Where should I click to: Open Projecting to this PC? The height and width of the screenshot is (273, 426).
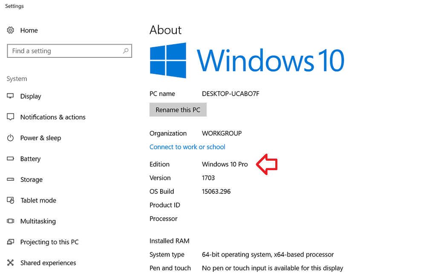point(49,242)
